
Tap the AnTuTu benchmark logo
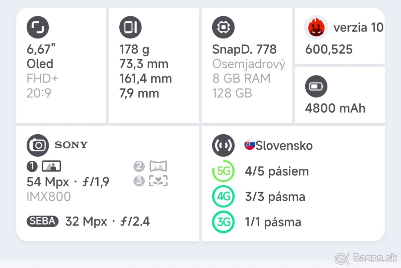point(316,27)
